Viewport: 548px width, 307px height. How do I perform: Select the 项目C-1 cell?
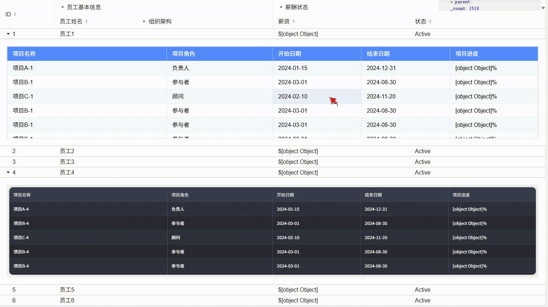(x=87, y=96)
